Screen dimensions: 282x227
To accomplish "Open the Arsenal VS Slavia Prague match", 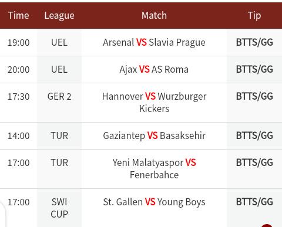I will click(154, 42).
